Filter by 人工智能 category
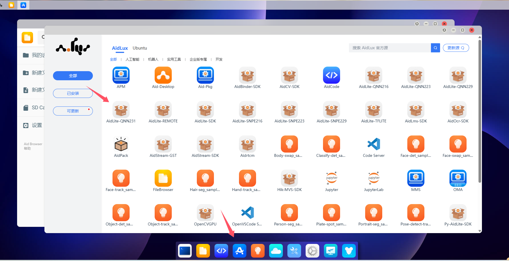Image resolution: width=509 pixels, height=261 pixels. pyautogui.click(x=132, y=59)
